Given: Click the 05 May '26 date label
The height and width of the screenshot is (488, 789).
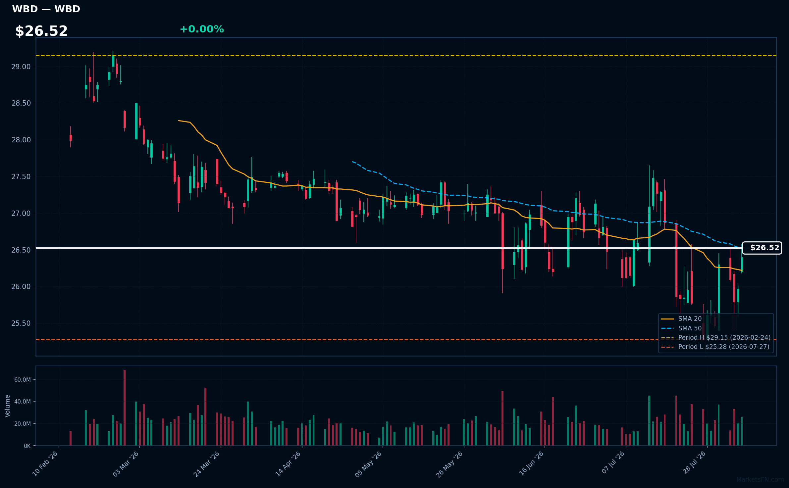Looking at the screenshot, I should coord(368,464).
